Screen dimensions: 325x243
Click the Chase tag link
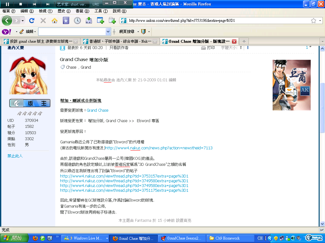click(71, 67)
